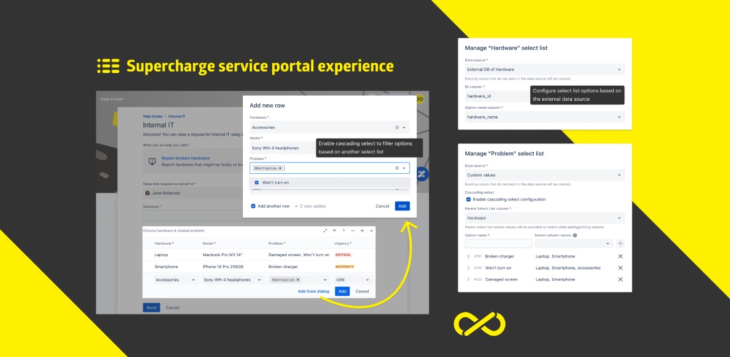Click the plus icon in table toolbar
Viewport: 730px width, 357px height.
362,230
